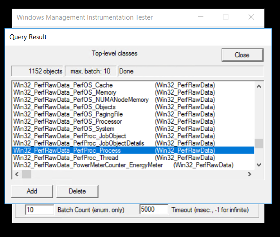Click the list's scroll up arrow

coord(259,87)
